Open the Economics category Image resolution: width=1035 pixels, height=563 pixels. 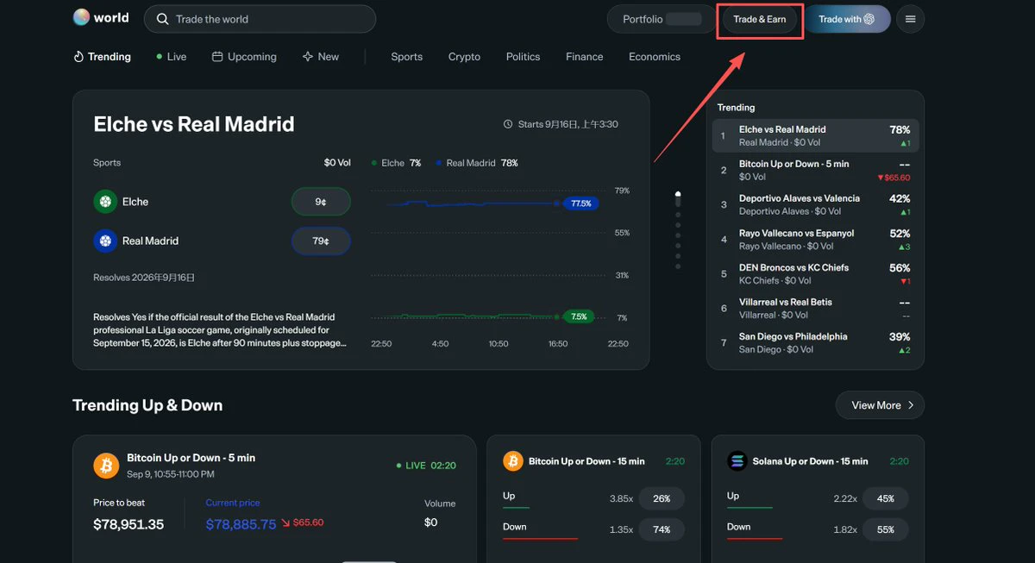(654, 57)
